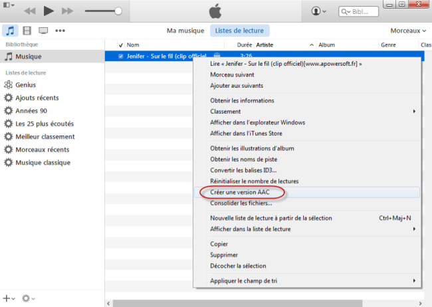Screen dimensions: 432x307
Task: Expand Appliquer le champ de tri submenu
Action: pos(307,281)
